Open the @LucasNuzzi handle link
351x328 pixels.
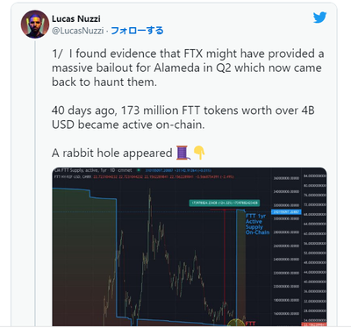(77, 31)
